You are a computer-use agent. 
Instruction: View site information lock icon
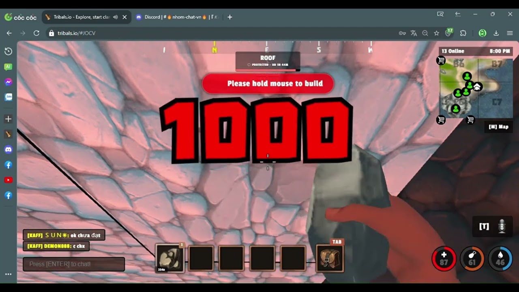pos(51,33)
